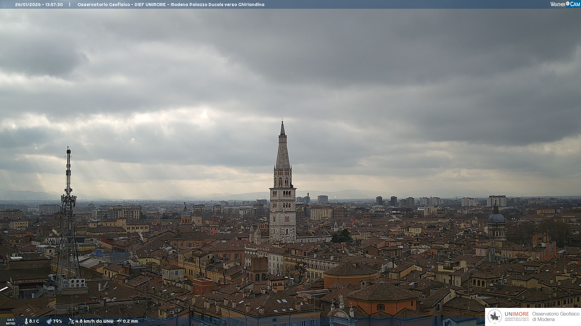This screenshot has width=581, height=326.
Task: Click the 0.2 mm rainfall value
Action: coord(130,321)
